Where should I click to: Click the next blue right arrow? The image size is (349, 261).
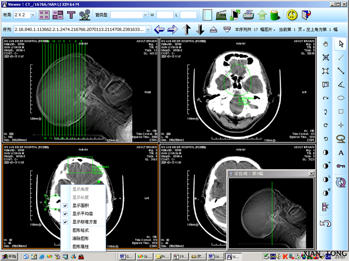(173, 29)
